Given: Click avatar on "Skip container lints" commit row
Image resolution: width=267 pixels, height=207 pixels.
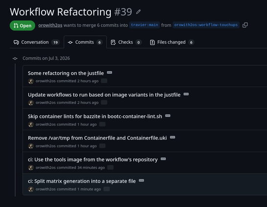Looking at the screenshot, I should pos(31,125).
